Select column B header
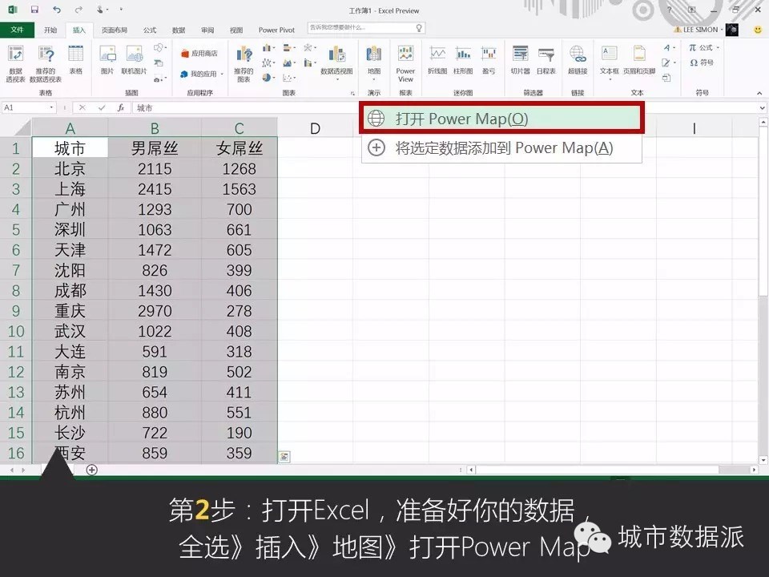The image size is (769, 577). coord(155,128)
